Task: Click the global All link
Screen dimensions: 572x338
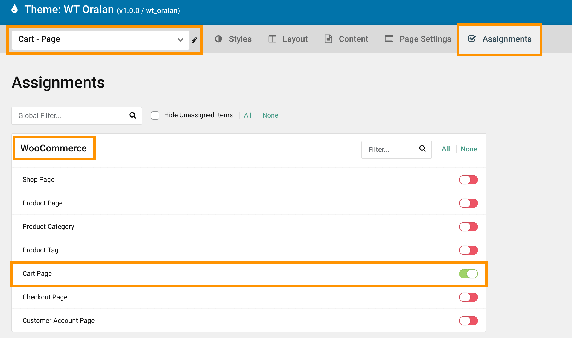Action: pyautogui.click(x=248, y=115)
